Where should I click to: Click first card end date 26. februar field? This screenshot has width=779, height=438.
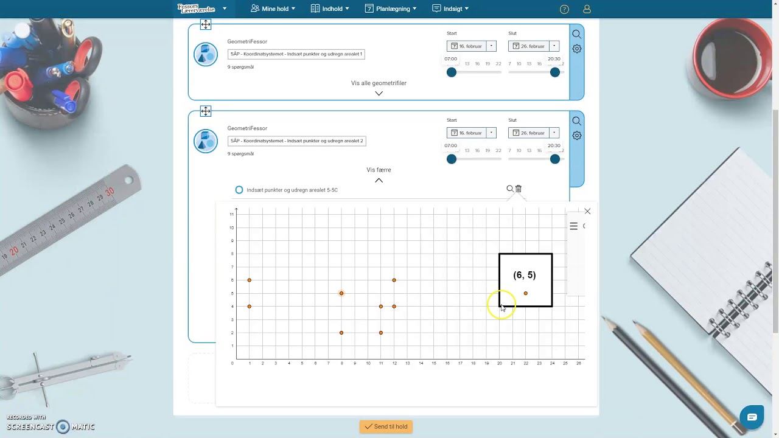(528, 46)
